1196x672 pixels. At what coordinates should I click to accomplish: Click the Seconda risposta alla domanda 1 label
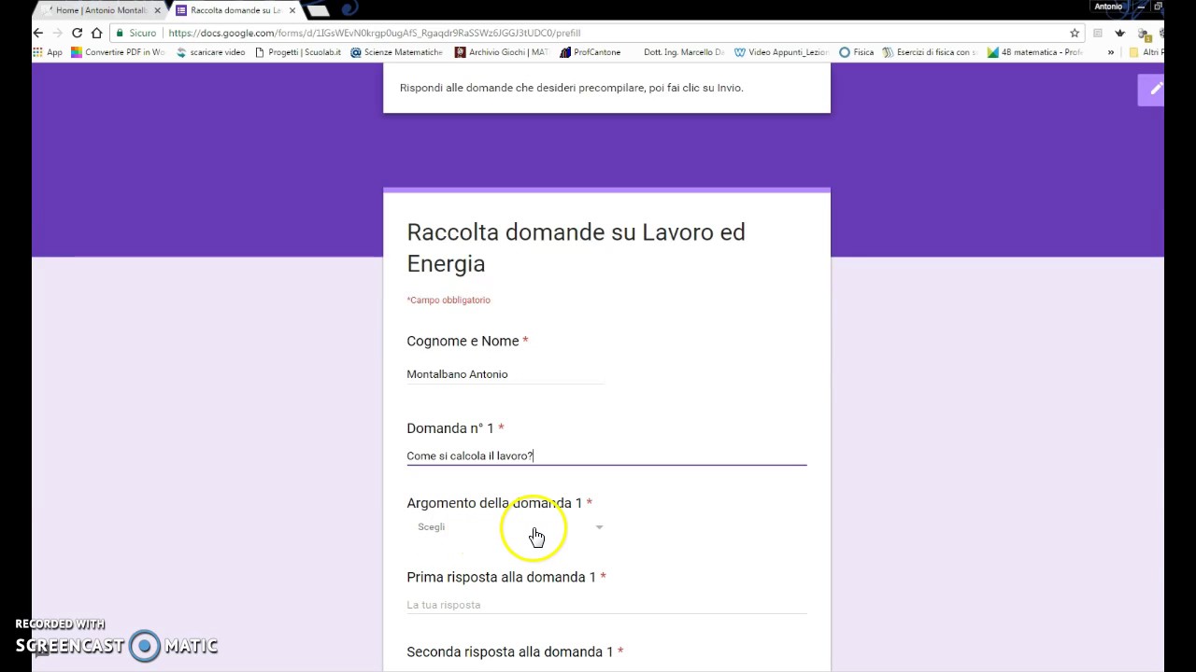click(515, 651)
